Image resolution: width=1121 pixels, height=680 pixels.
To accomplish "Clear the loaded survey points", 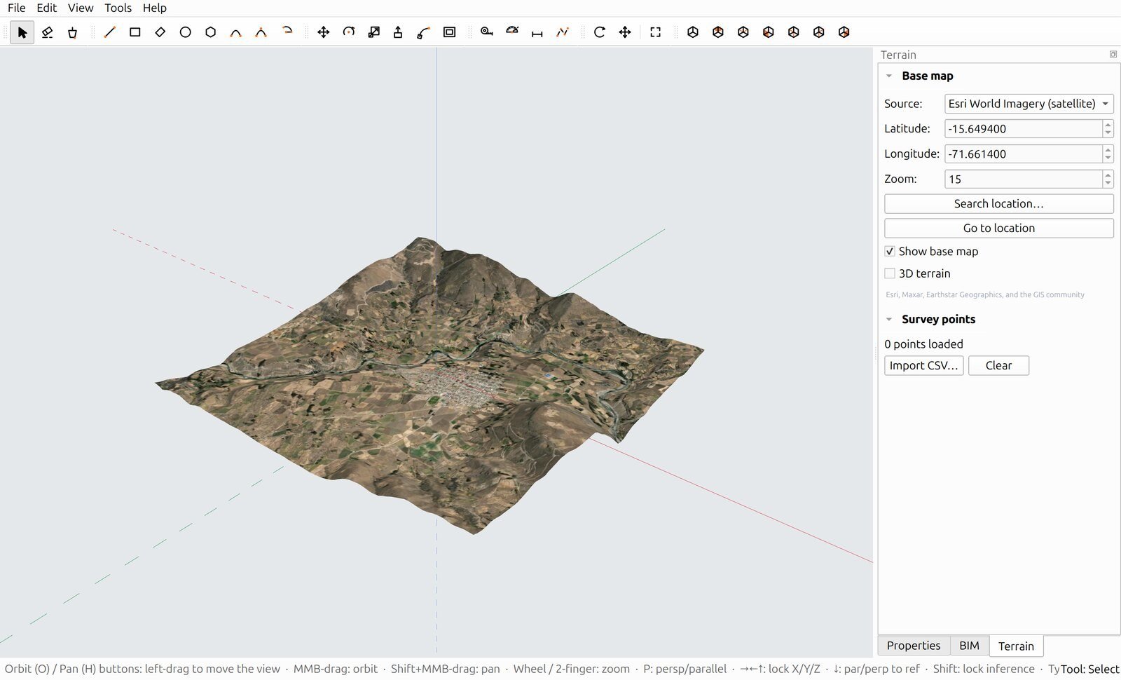I will [998, 365].
